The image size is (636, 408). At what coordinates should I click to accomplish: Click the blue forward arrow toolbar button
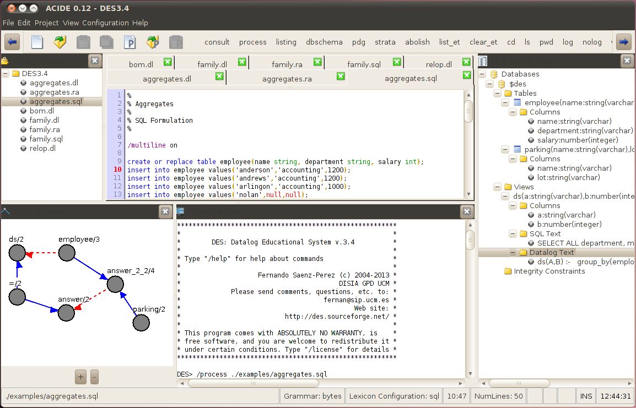point(624,42)
